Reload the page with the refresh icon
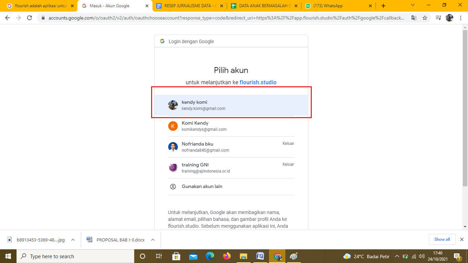 click(x=29, y=18)
